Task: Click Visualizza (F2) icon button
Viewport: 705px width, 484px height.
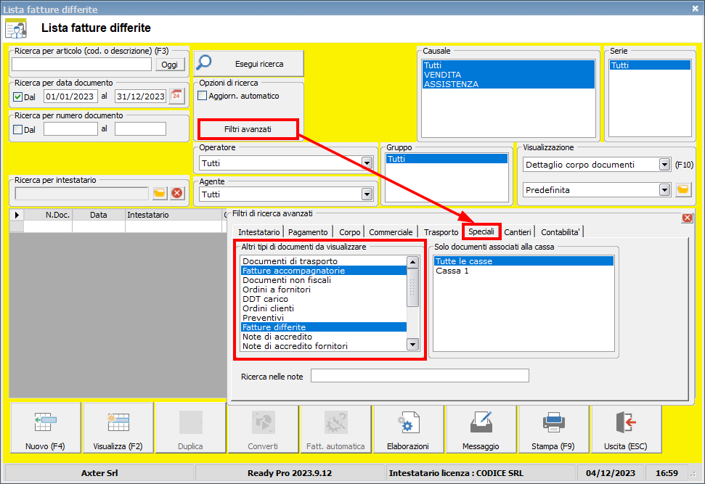Action: pos(118,428)
